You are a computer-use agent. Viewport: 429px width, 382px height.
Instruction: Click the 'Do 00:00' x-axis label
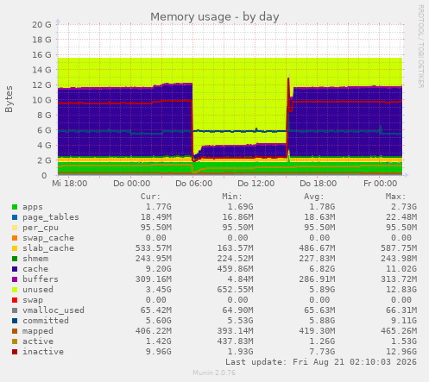pyautogui.click(x=132, y=184)
